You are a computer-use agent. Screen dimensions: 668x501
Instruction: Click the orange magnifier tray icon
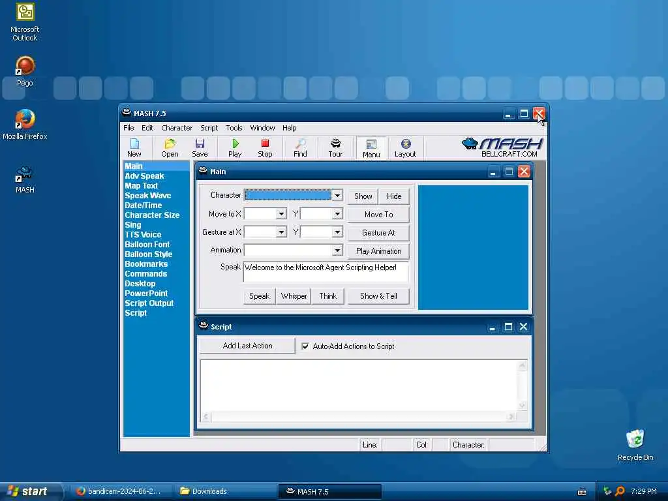[620, 491]
